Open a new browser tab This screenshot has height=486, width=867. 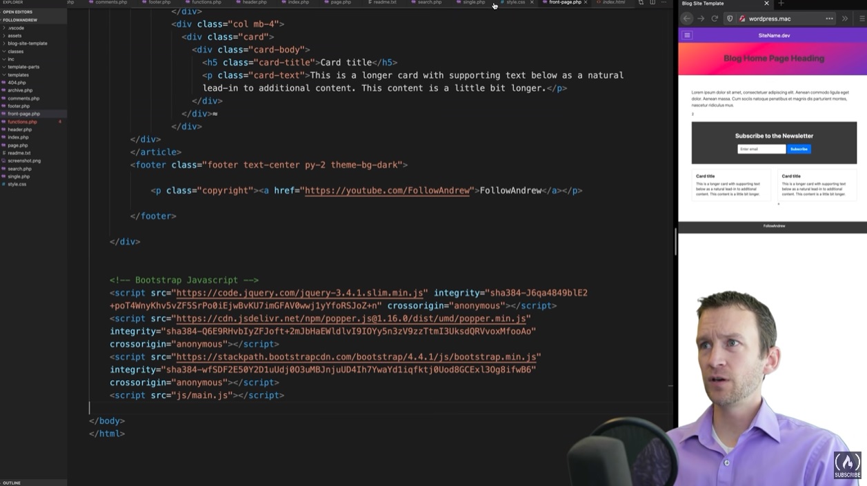click(x=781, y=3)
